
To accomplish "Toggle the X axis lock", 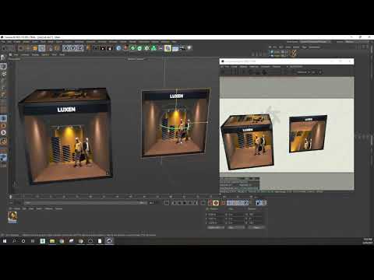I will 66,48.
